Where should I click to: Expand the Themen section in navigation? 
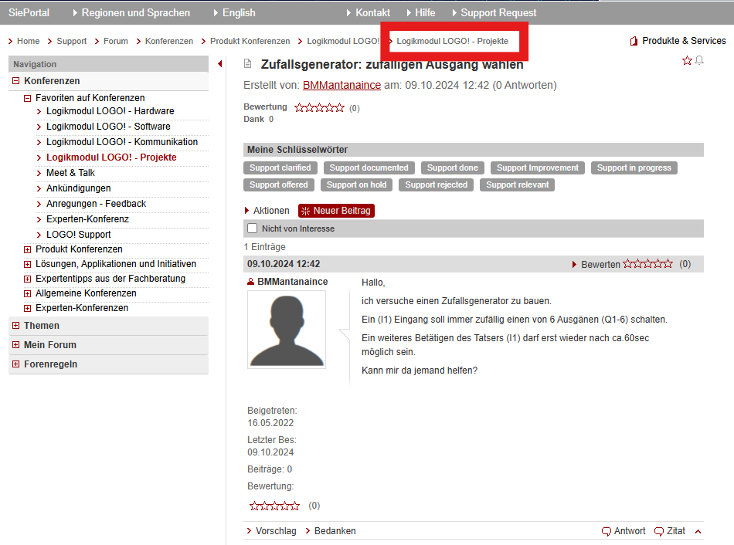tap(16, 326)
